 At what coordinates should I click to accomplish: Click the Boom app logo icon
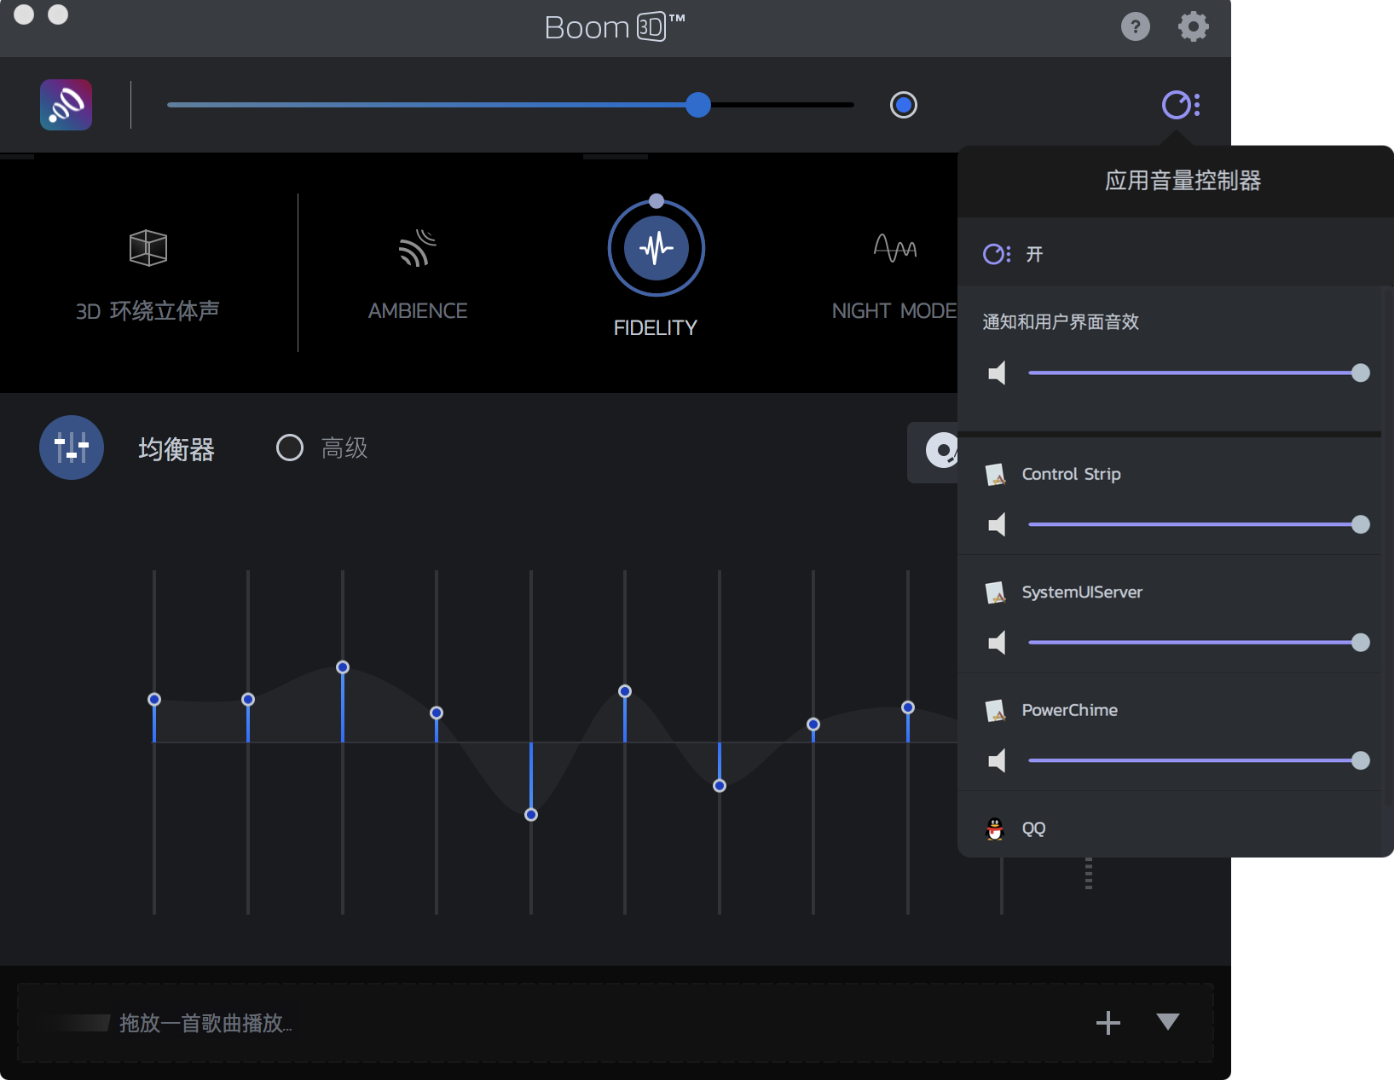[66, 105]
